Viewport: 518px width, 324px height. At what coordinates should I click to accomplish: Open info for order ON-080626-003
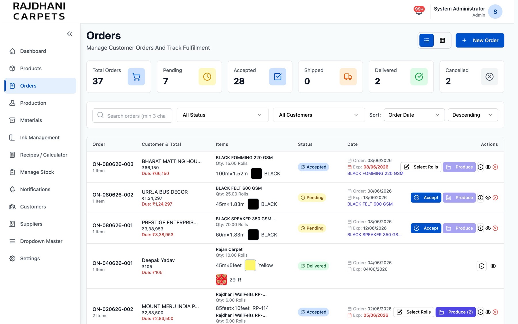click(x=481, y=167)
